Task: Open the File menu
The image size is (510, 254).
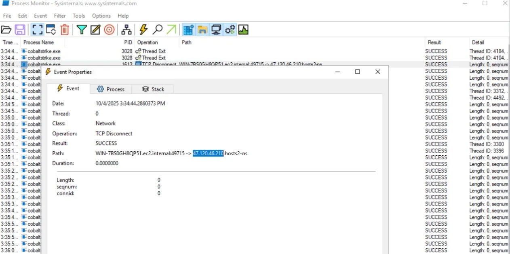Action: pyautogui.click(x=7, y=16)
